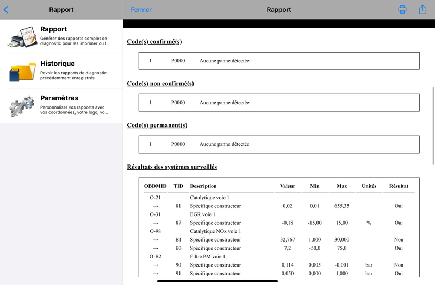
Task: Select the Historique menu item title
Action: coord(58,64)
